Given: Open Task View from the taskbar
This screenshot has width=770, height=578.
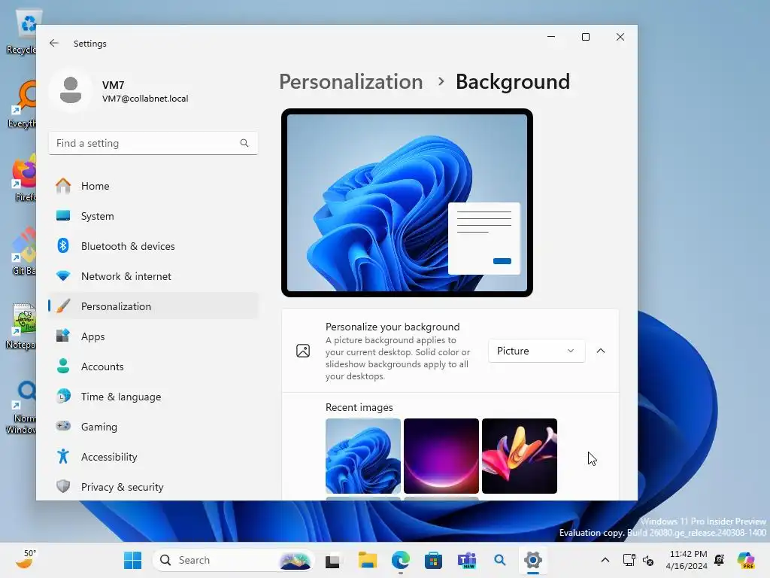Looking at the screenshot, I should (332, 560).
